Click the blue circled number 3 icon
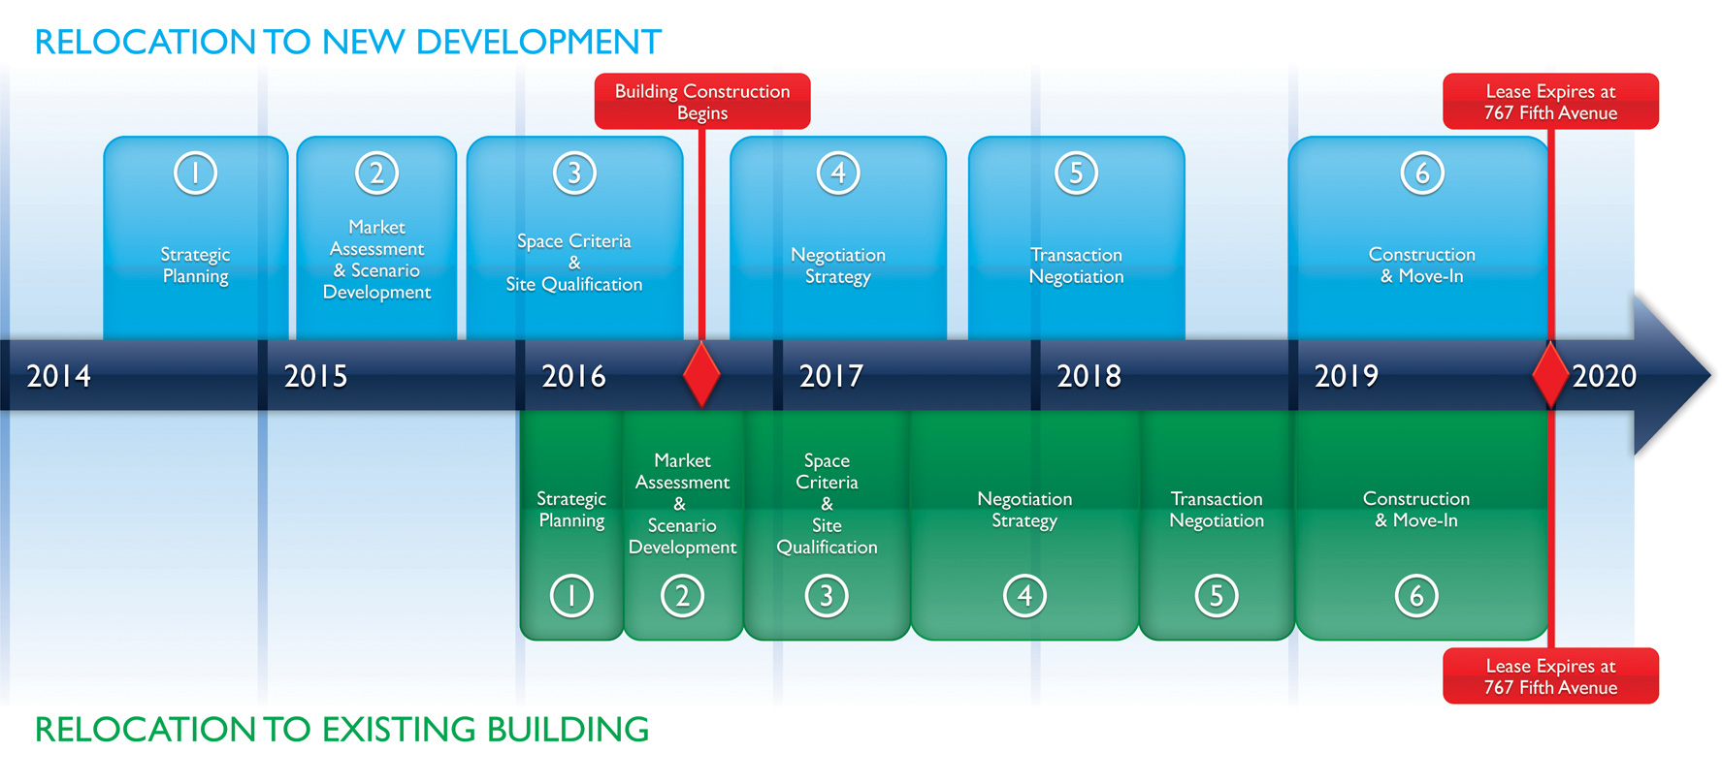This screenshot has width=1722, height=784. click(574, 173)
